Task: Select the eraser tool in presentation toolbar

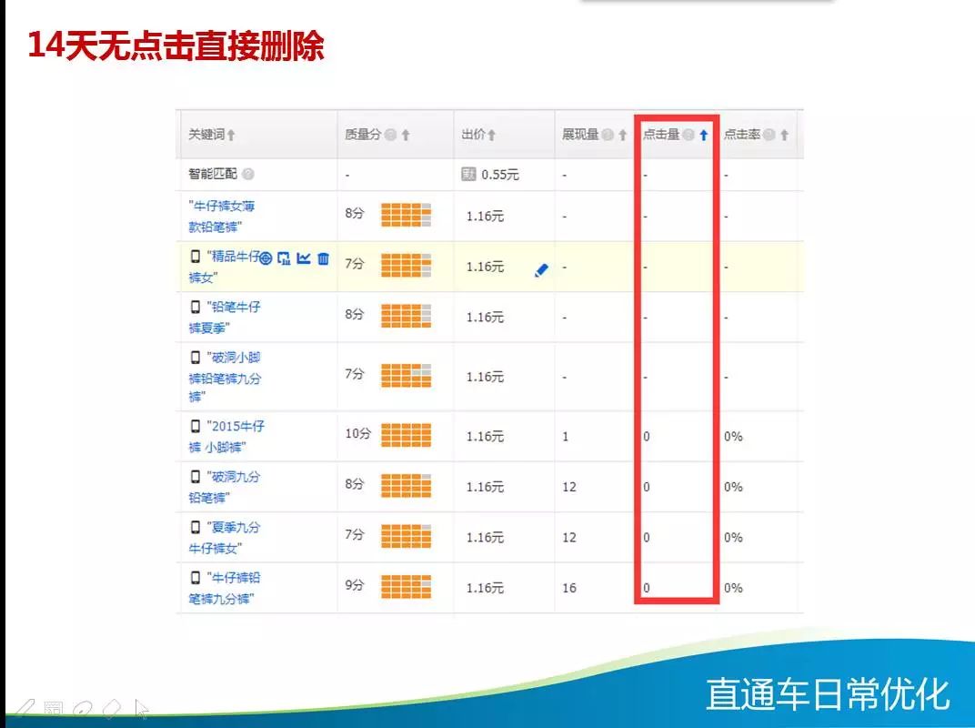Action: point(112,708)
